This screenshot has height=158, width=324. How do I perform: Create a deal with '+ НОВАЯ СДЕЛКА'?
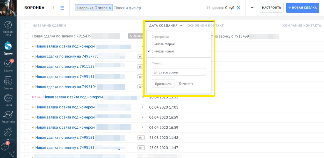click(303, 8)
